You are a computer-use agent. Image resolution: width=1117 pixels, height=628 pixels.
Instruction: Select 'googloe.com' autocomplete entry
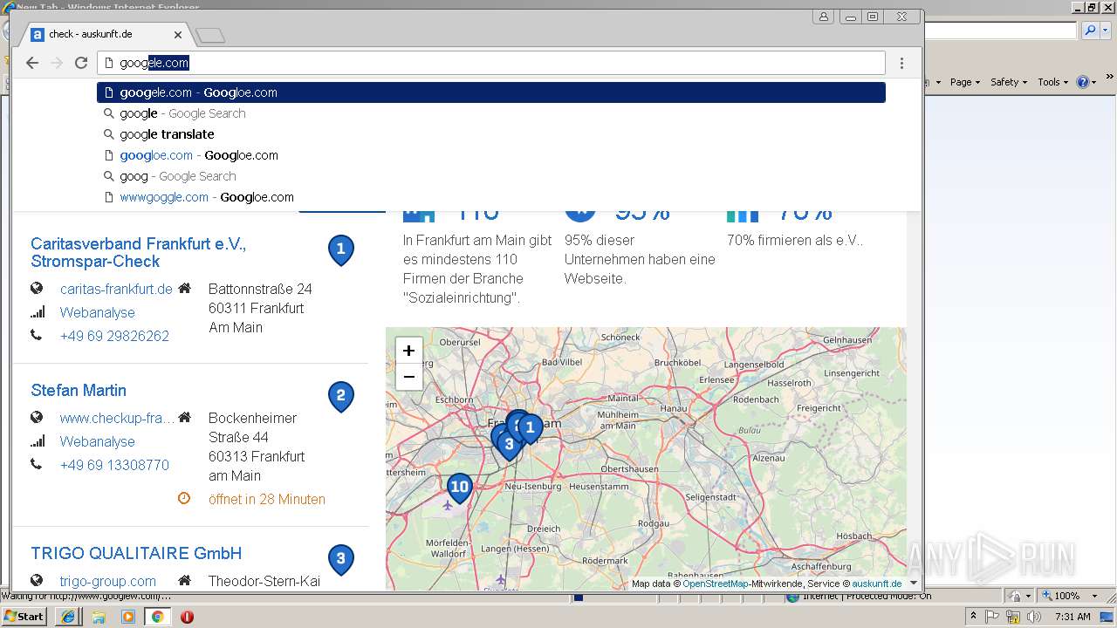point(491,155)
